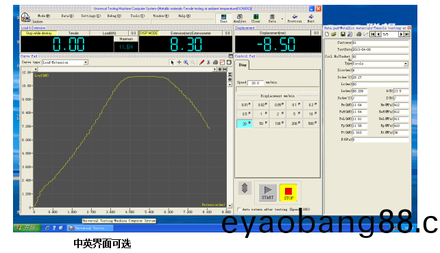Open the Data toolbar dropdown arrow

pos(282,19)
